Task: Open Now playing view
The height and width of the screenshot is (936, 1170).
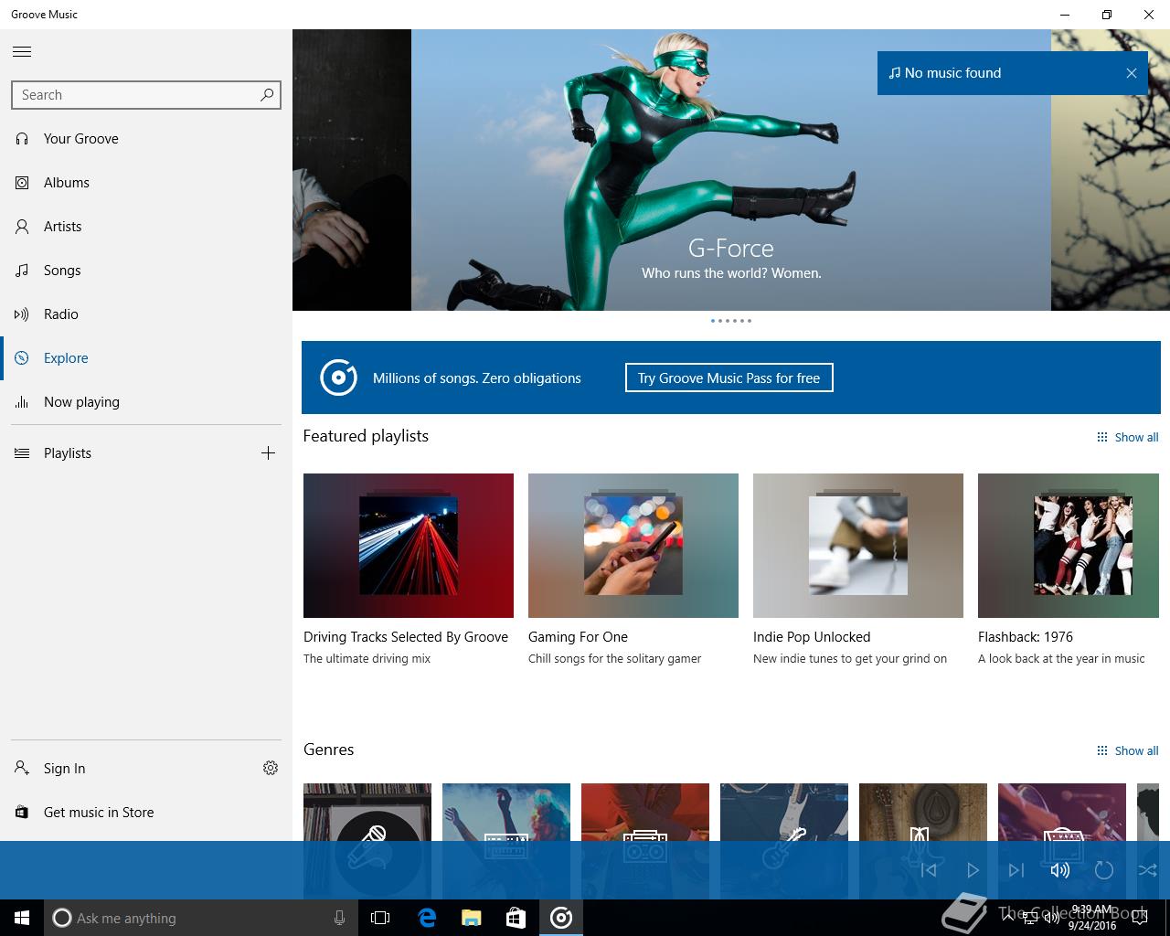Action: (146, 402)
